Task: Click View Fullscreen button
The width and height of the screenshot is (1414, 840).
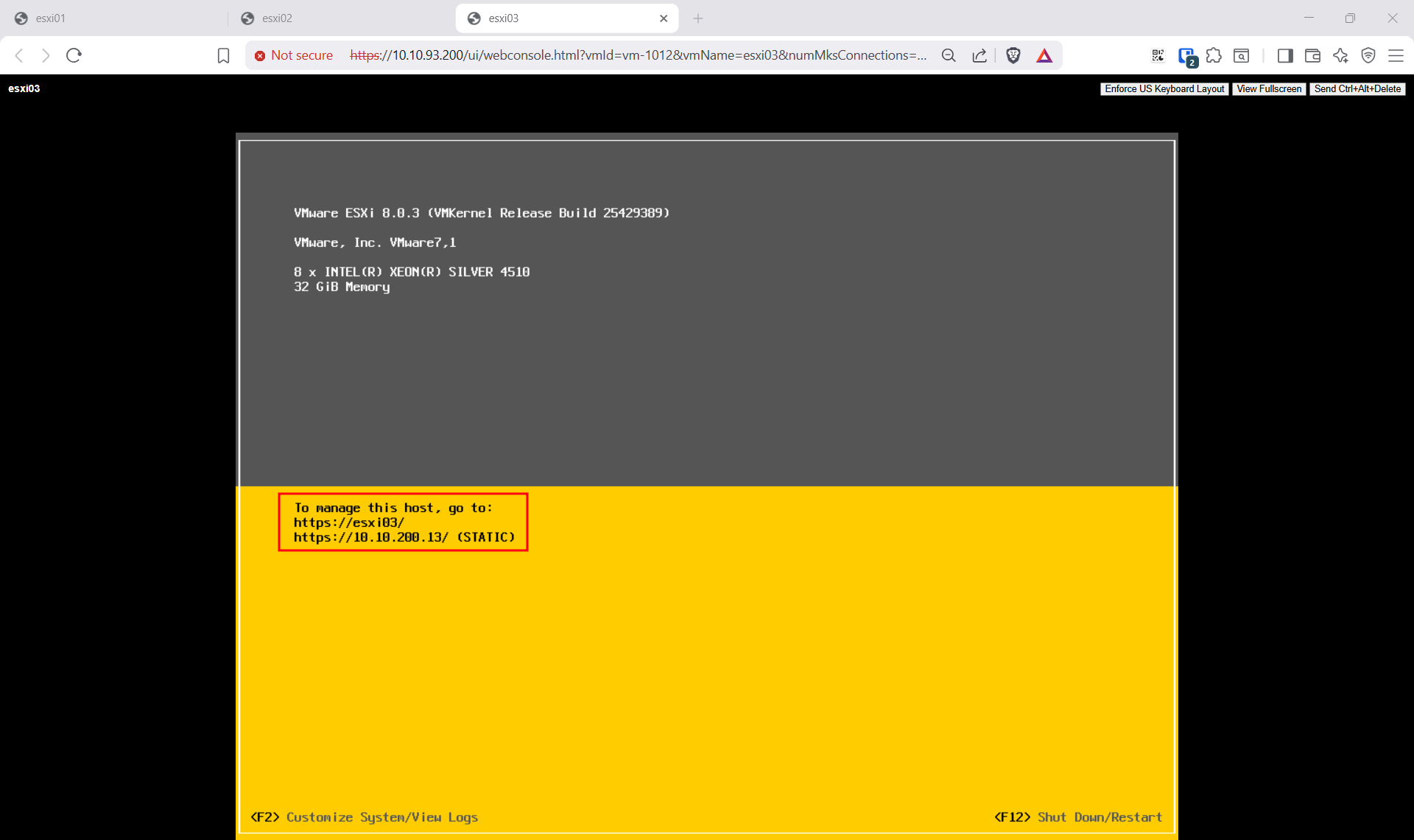Action: coord(1269,88)
